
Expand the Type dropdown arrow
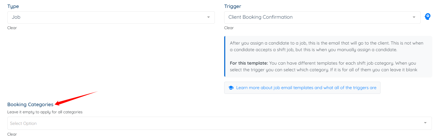point(209,17)
